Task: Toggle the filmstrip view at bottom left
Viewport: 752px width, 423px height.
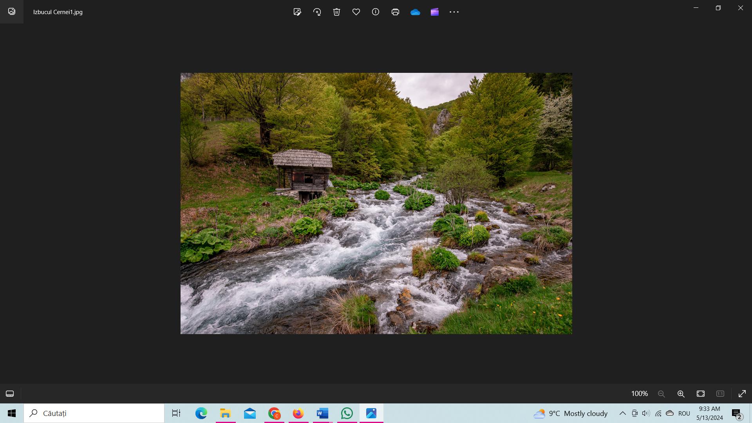Action: [10, 394]
